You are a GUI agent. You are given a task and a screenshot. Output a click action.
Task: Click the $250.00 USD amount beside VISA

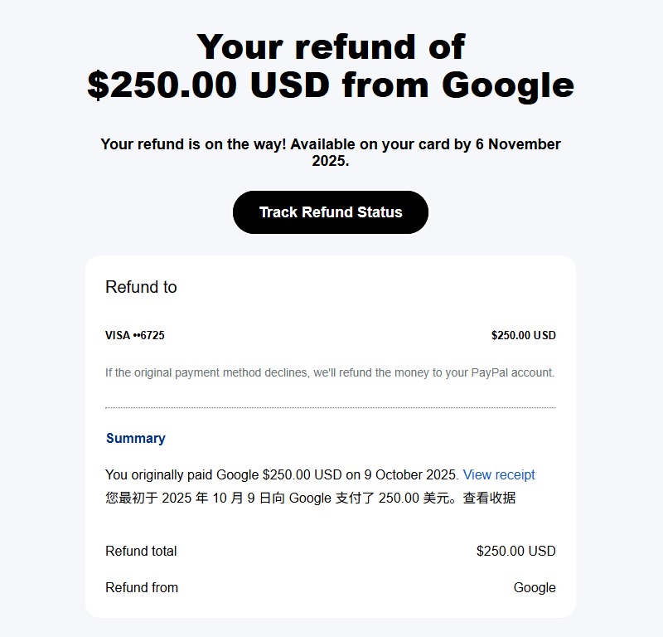524,335
